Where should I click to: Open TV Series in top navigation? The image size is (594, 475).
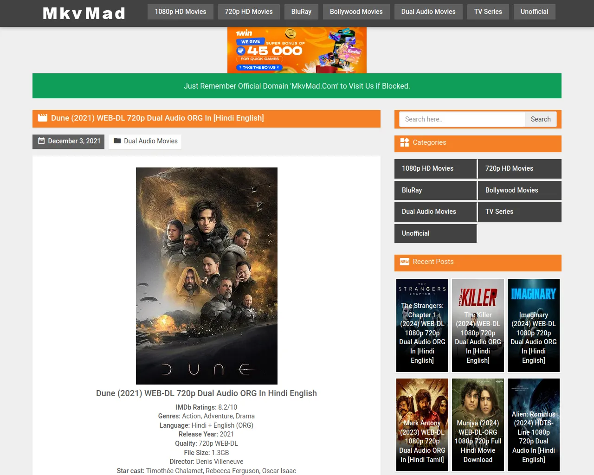(488, 12)
